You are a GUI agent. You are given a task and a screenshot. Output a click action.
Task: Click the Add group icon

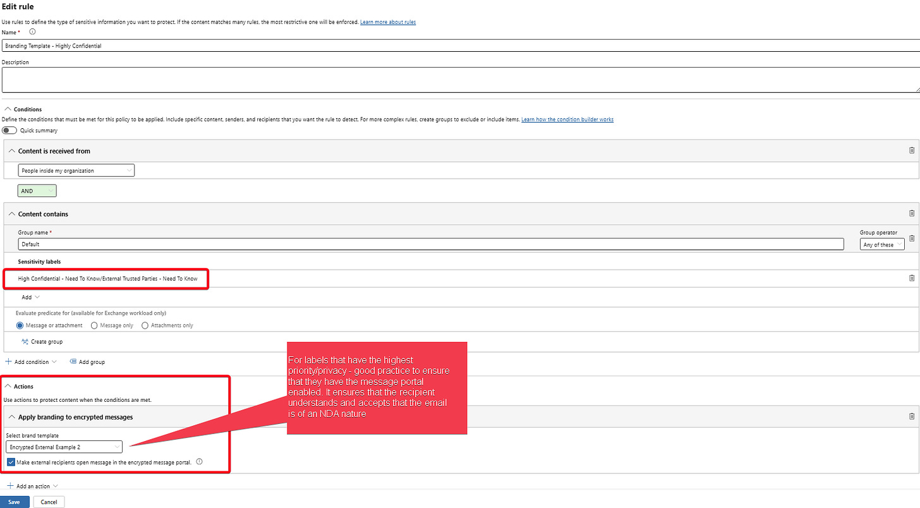tap(73, 362)
